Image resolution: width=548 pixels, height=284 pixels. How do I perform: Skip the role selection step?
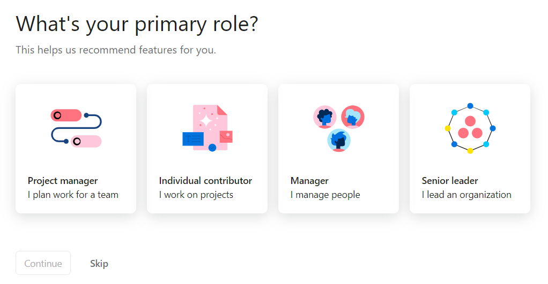pyautogui.click(x=99, y=263)
